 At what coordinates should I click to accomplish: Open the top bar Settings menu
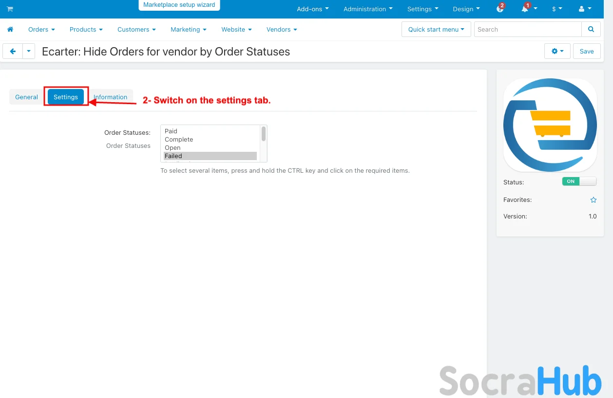[x=423, y=9]
